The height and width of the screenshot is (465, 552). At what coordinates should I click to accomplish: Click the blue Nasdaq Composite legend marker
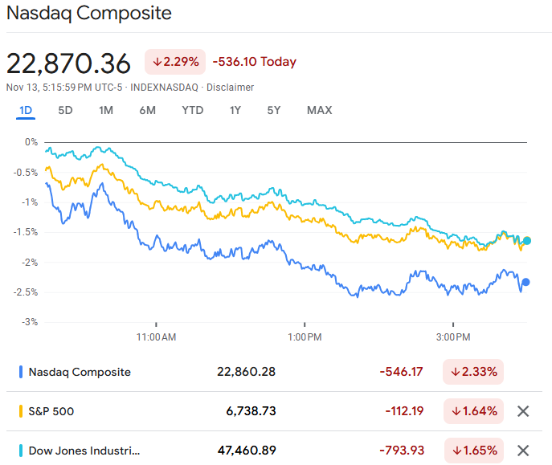coord(21,372)
